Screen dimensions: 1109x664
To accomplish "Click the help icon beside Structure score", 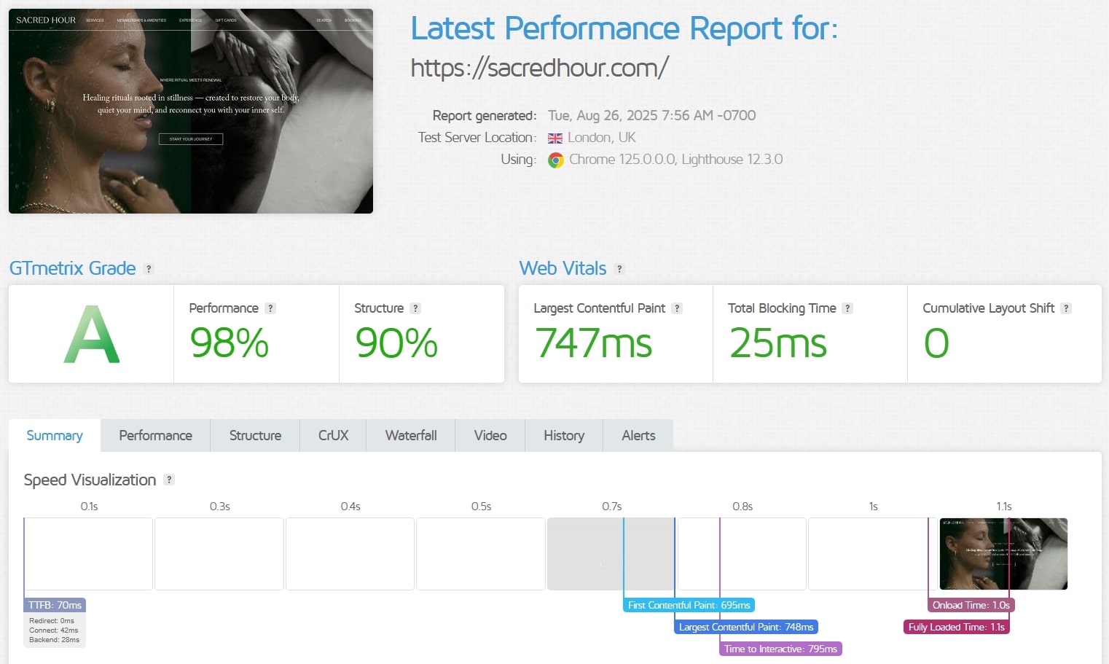I will point(415,308).
